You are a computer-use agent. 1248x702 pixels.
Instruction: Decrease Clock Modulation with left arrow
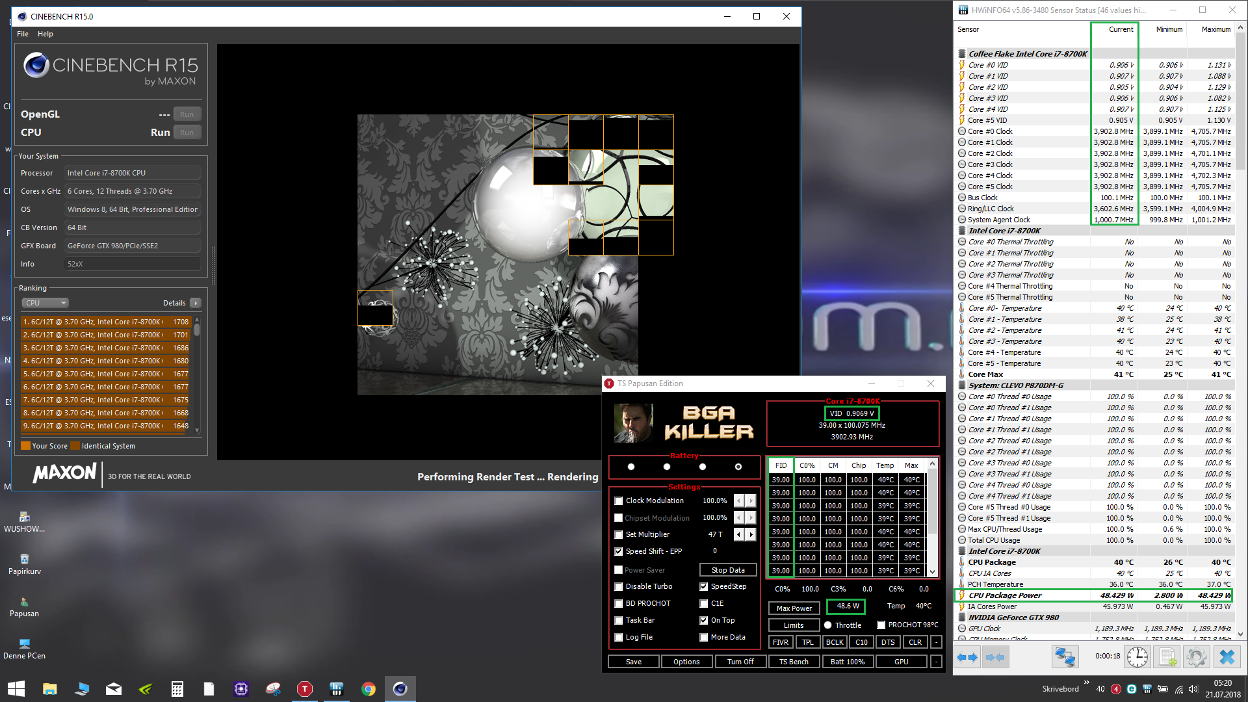click(739, 500)
